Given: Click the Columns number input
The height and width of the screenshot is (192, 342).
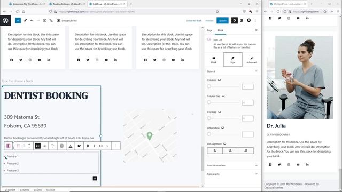Looking at the screenshot, I should [x=248, y=86].
